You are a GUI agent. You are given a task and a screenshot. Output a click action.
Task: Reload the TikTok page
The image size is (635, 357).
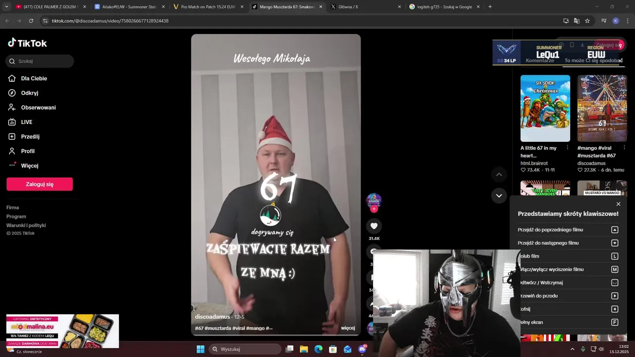point(31,21)
